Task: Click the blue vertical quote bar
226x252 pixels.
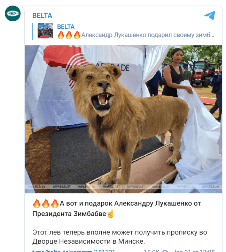Action: tap(33, 31)
